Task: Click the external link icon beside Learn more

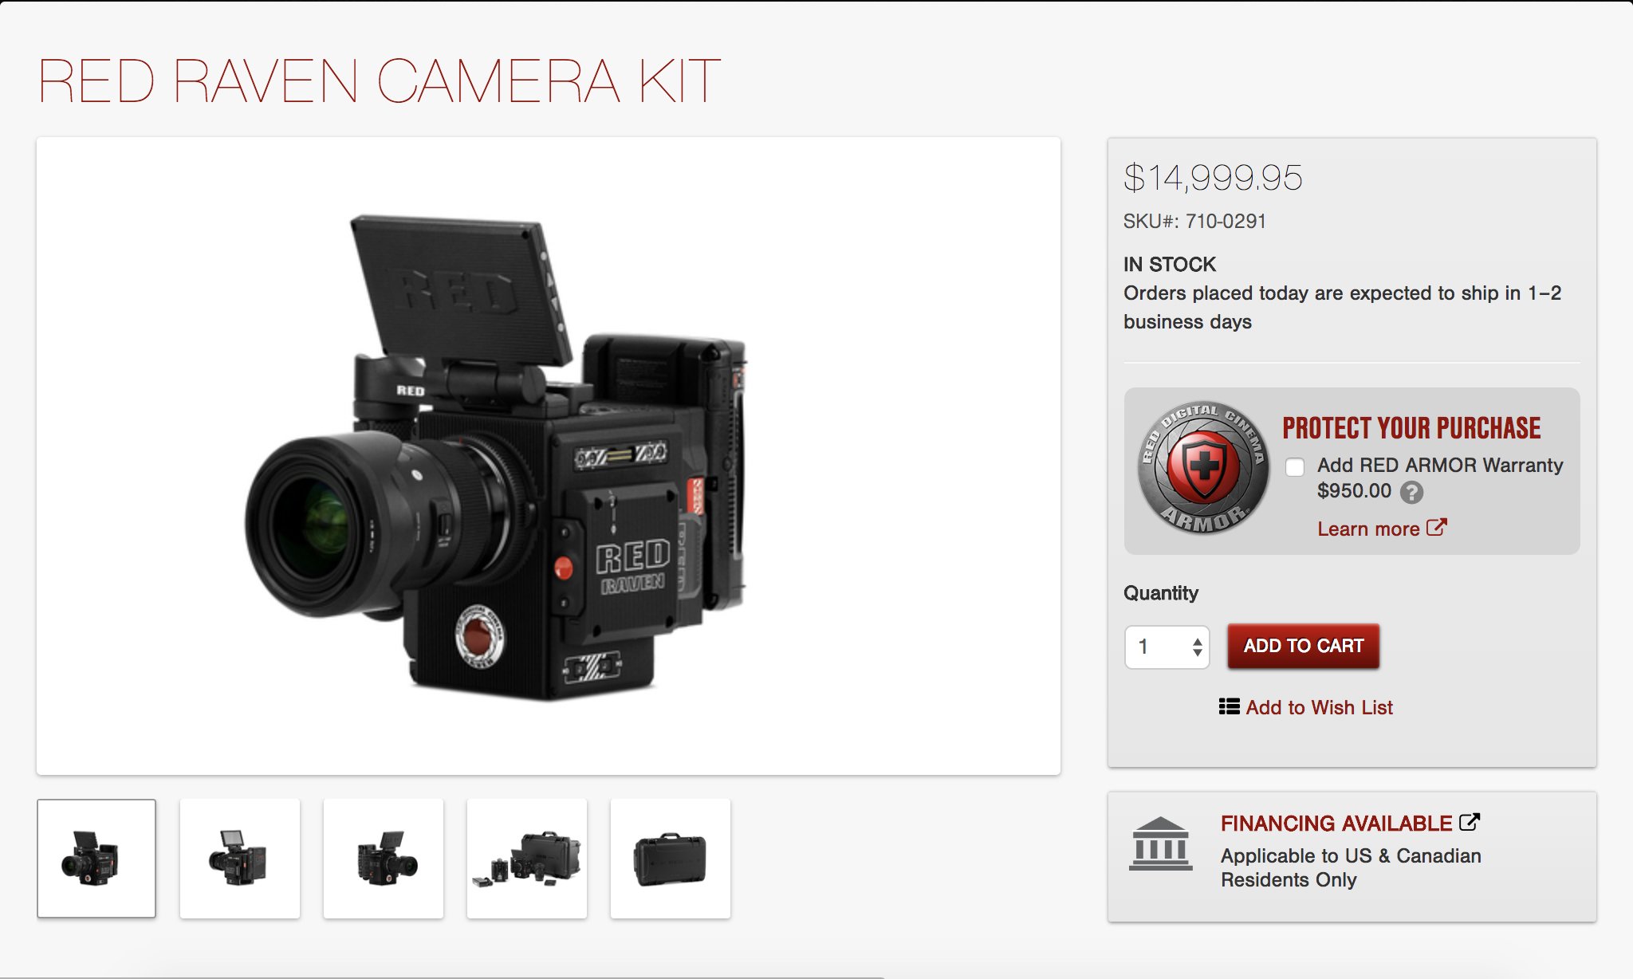Action: click(1436, 527)
